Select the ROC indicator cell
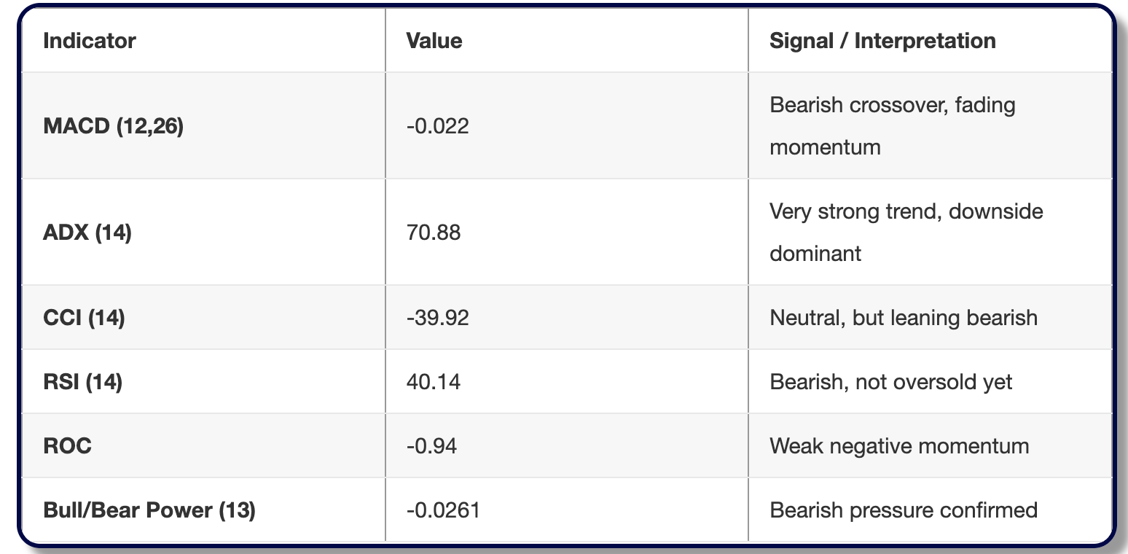Screen dimensions: 1128x554 pyautogui.click(x=68, y=446)
